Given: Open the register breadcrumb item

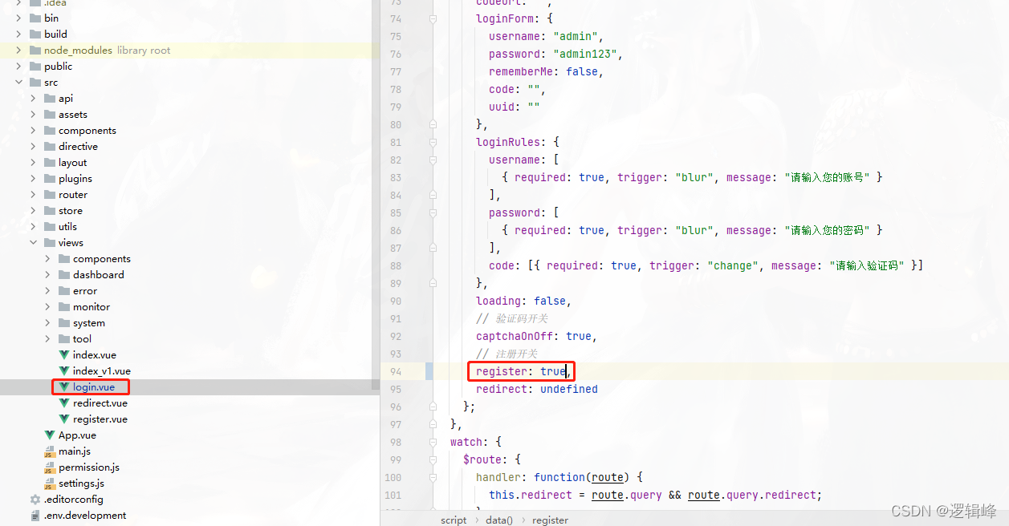Looking at the screenshot, I should 550,520.
